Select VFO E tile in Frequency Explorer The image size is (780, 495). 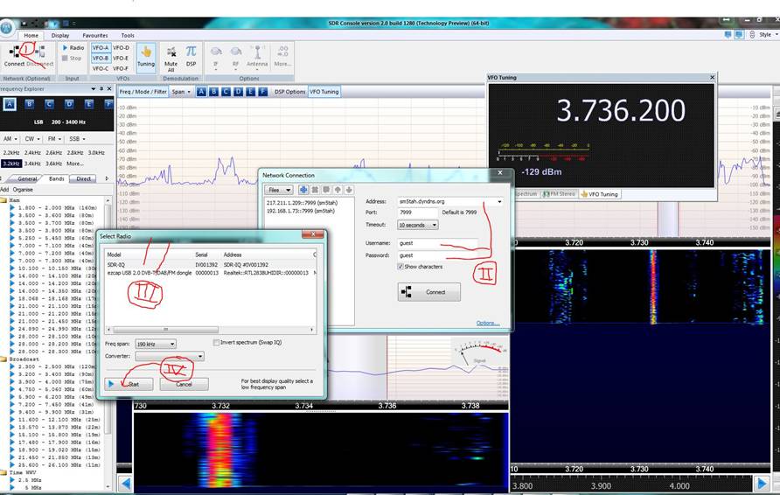pos(88,104)
